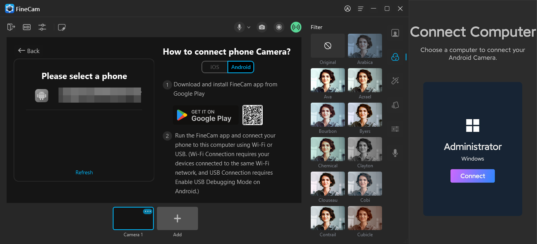Switch to the Android tab
537x244 pixels.
pyautogui.click(x=241, y=67)
